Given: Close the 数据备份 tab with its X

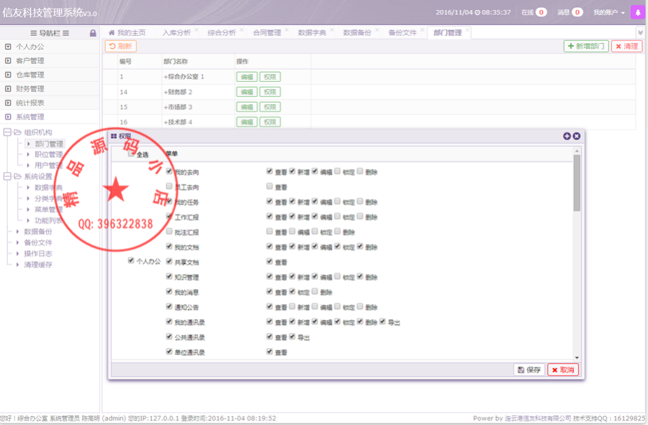Looking at the screenshot, I should point(377,29).
